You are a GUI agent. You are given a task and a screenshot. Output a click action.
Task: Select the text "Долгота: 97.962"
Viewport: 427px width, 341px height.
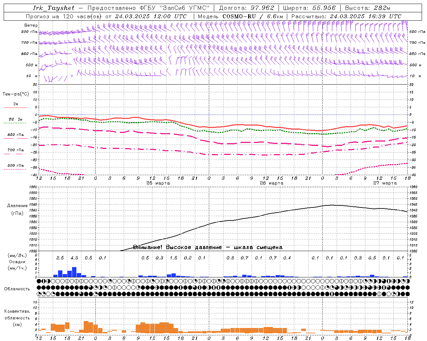pos(246,8)
